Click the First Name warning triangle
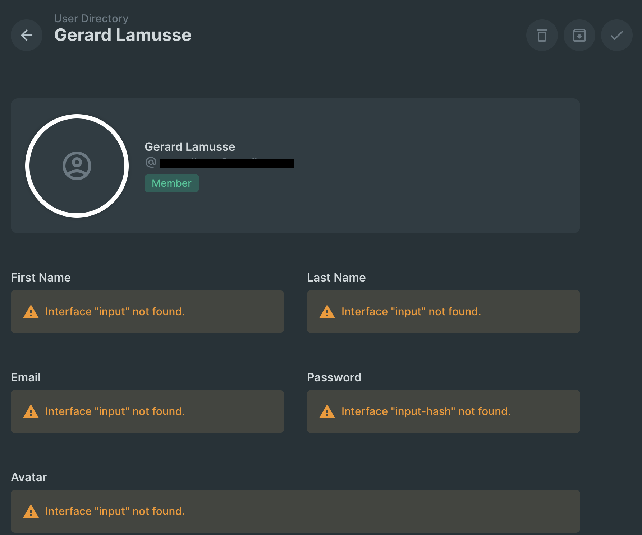This screenshot has height=535, width=642. pos(31,312)
